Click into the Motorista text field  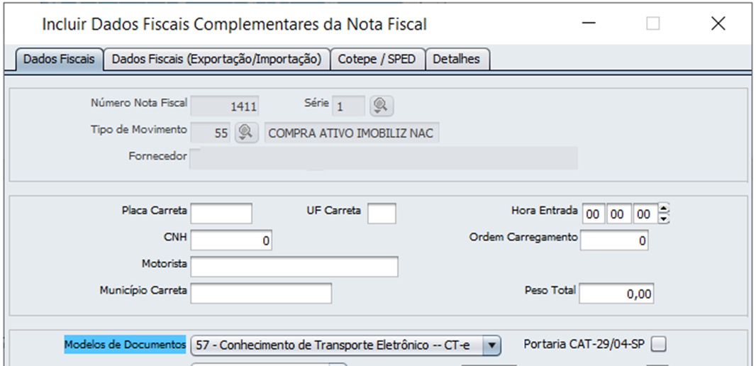[x=294, y=267]
